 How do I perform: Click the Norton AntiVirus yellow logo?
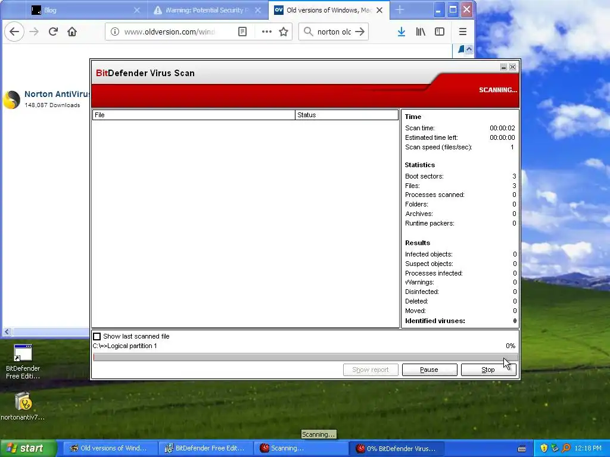tap(12, 100)
